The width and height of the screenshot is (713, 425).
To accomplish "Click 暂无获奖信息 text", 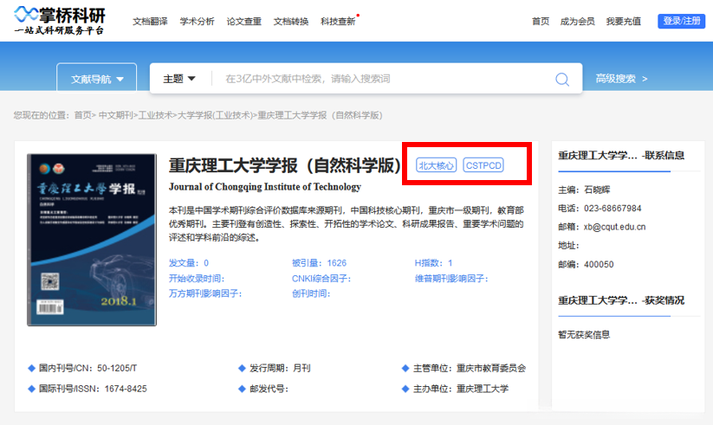I will [x=584, y=334].
